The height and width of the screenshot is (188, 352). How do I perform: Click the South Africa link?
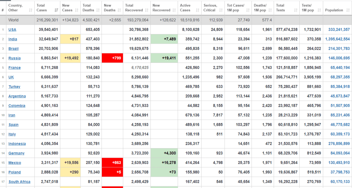coord(19,182)
